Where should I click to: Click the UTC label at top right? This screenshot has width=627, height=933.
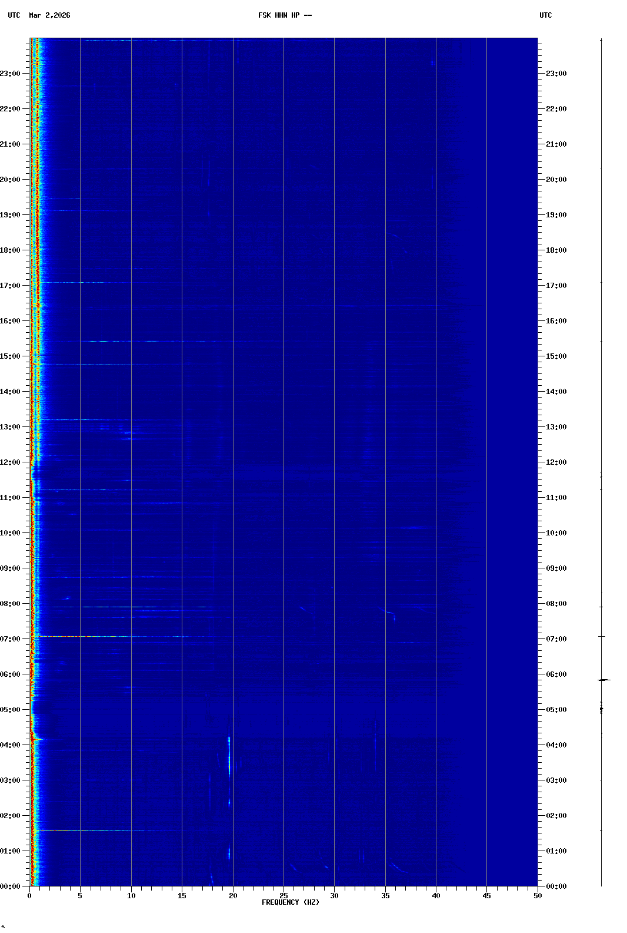click(545, 15)
